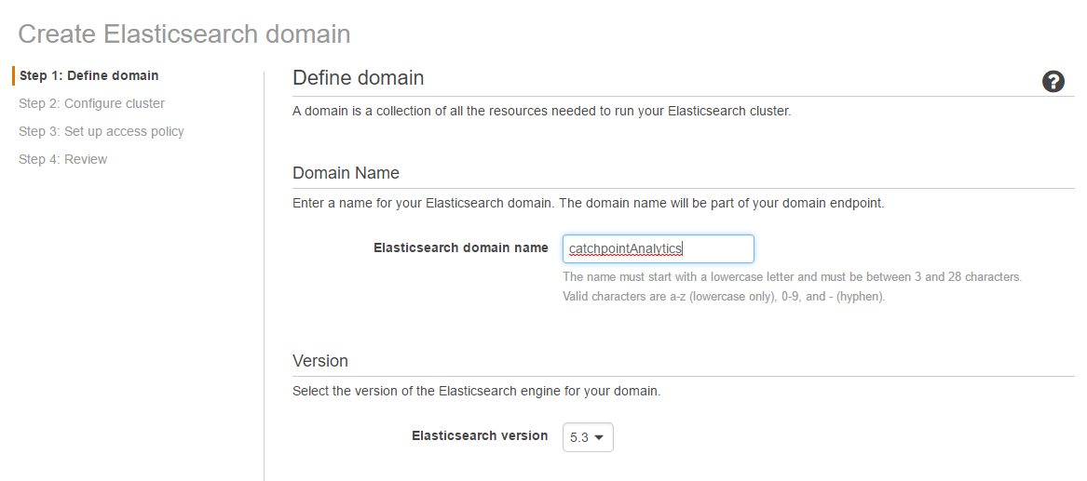Select Step 1: Define domain
1087x481 pixels.
[x=88, y=75]
